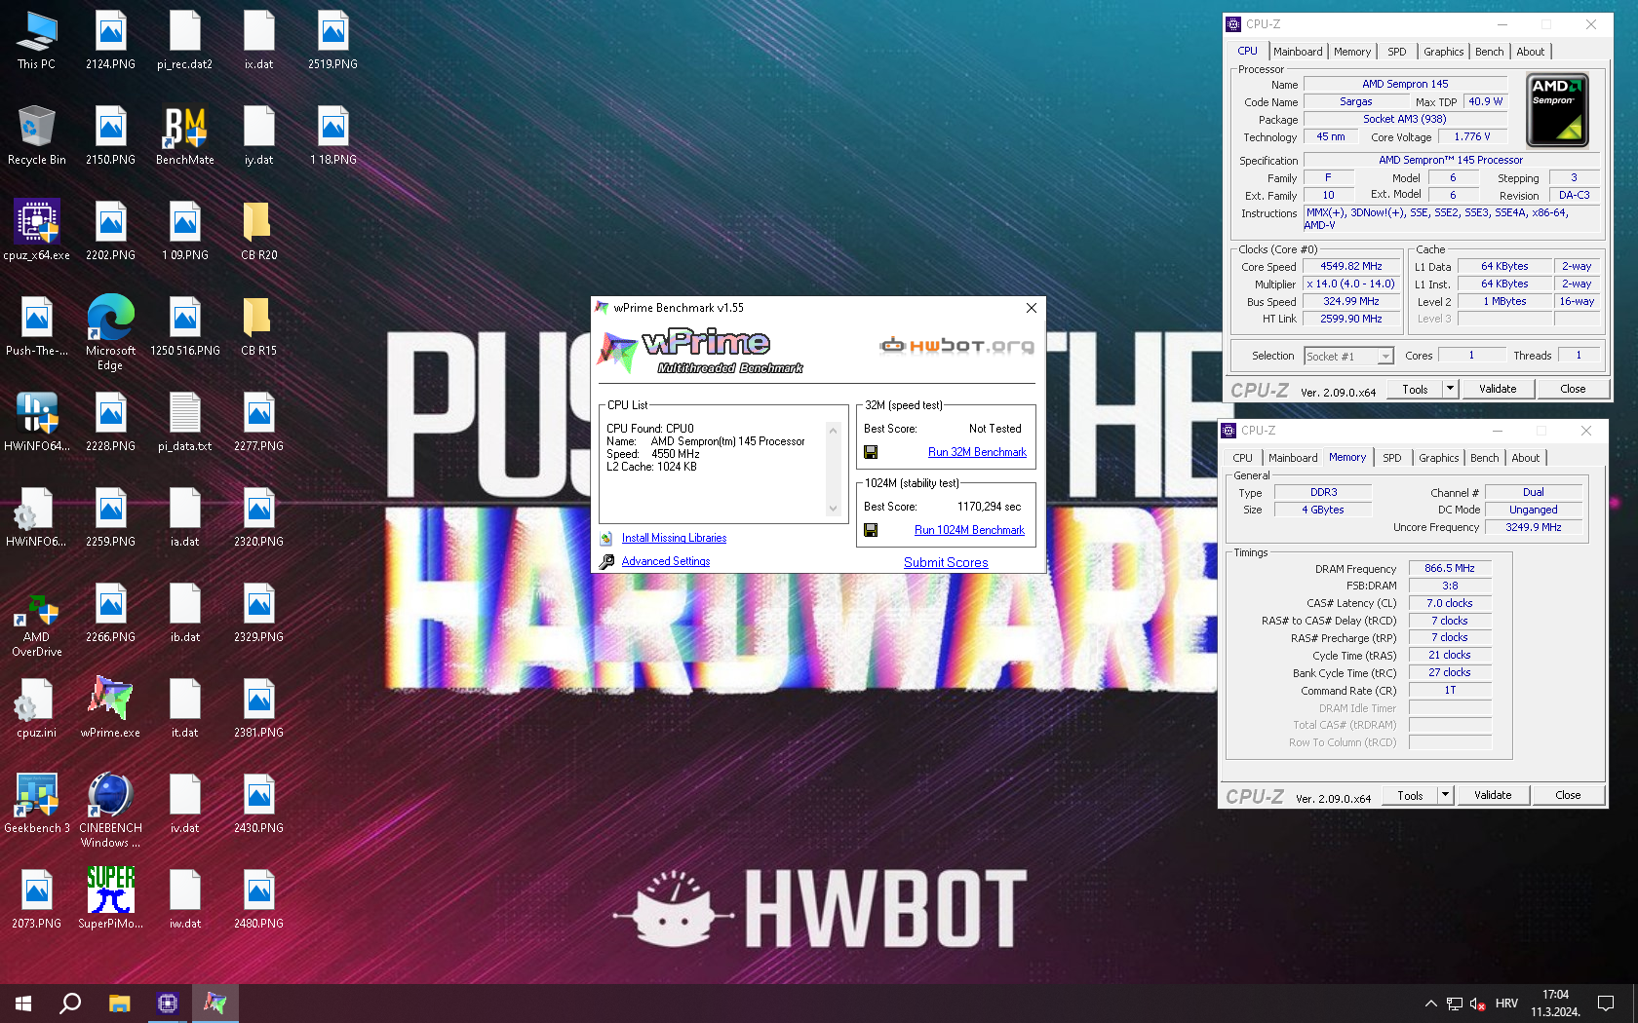Screen dimensions: 1638x1023
Task: Click Run 32M Benchmark link
Action: [x=977, y=452]
